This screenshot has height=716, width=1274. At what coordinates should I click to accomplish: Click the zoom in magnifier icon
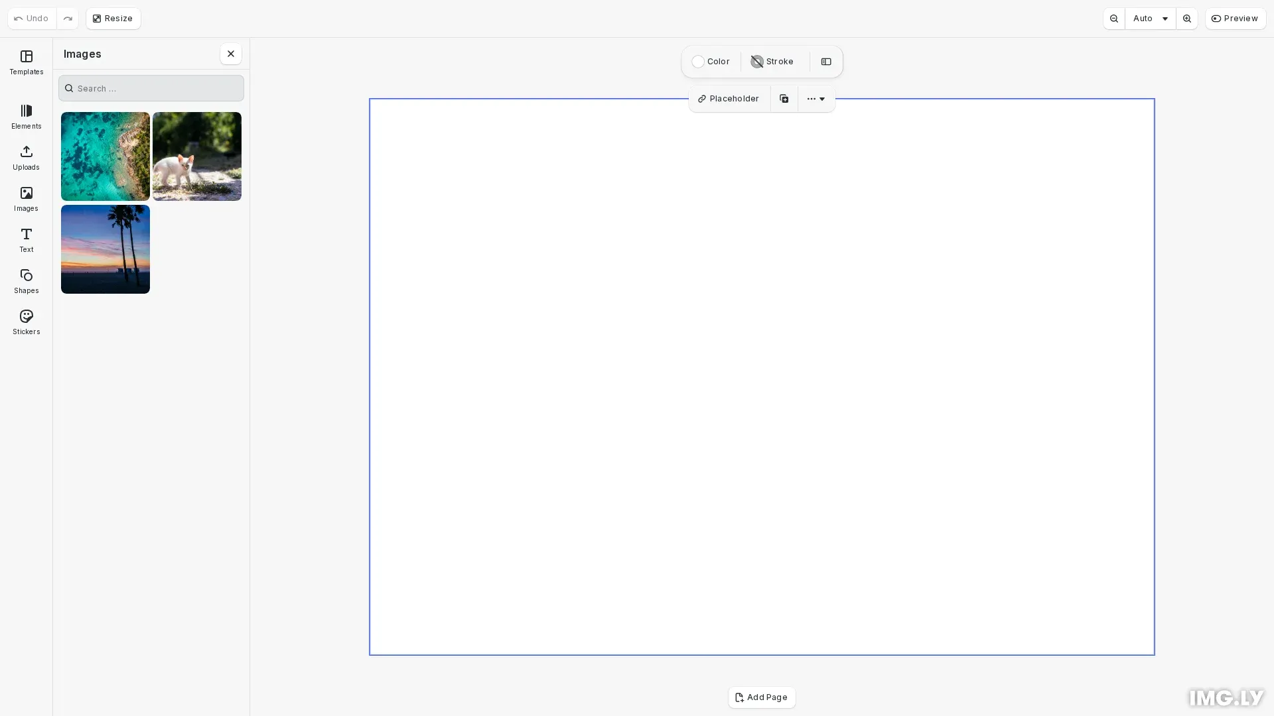pos(1187,19)
